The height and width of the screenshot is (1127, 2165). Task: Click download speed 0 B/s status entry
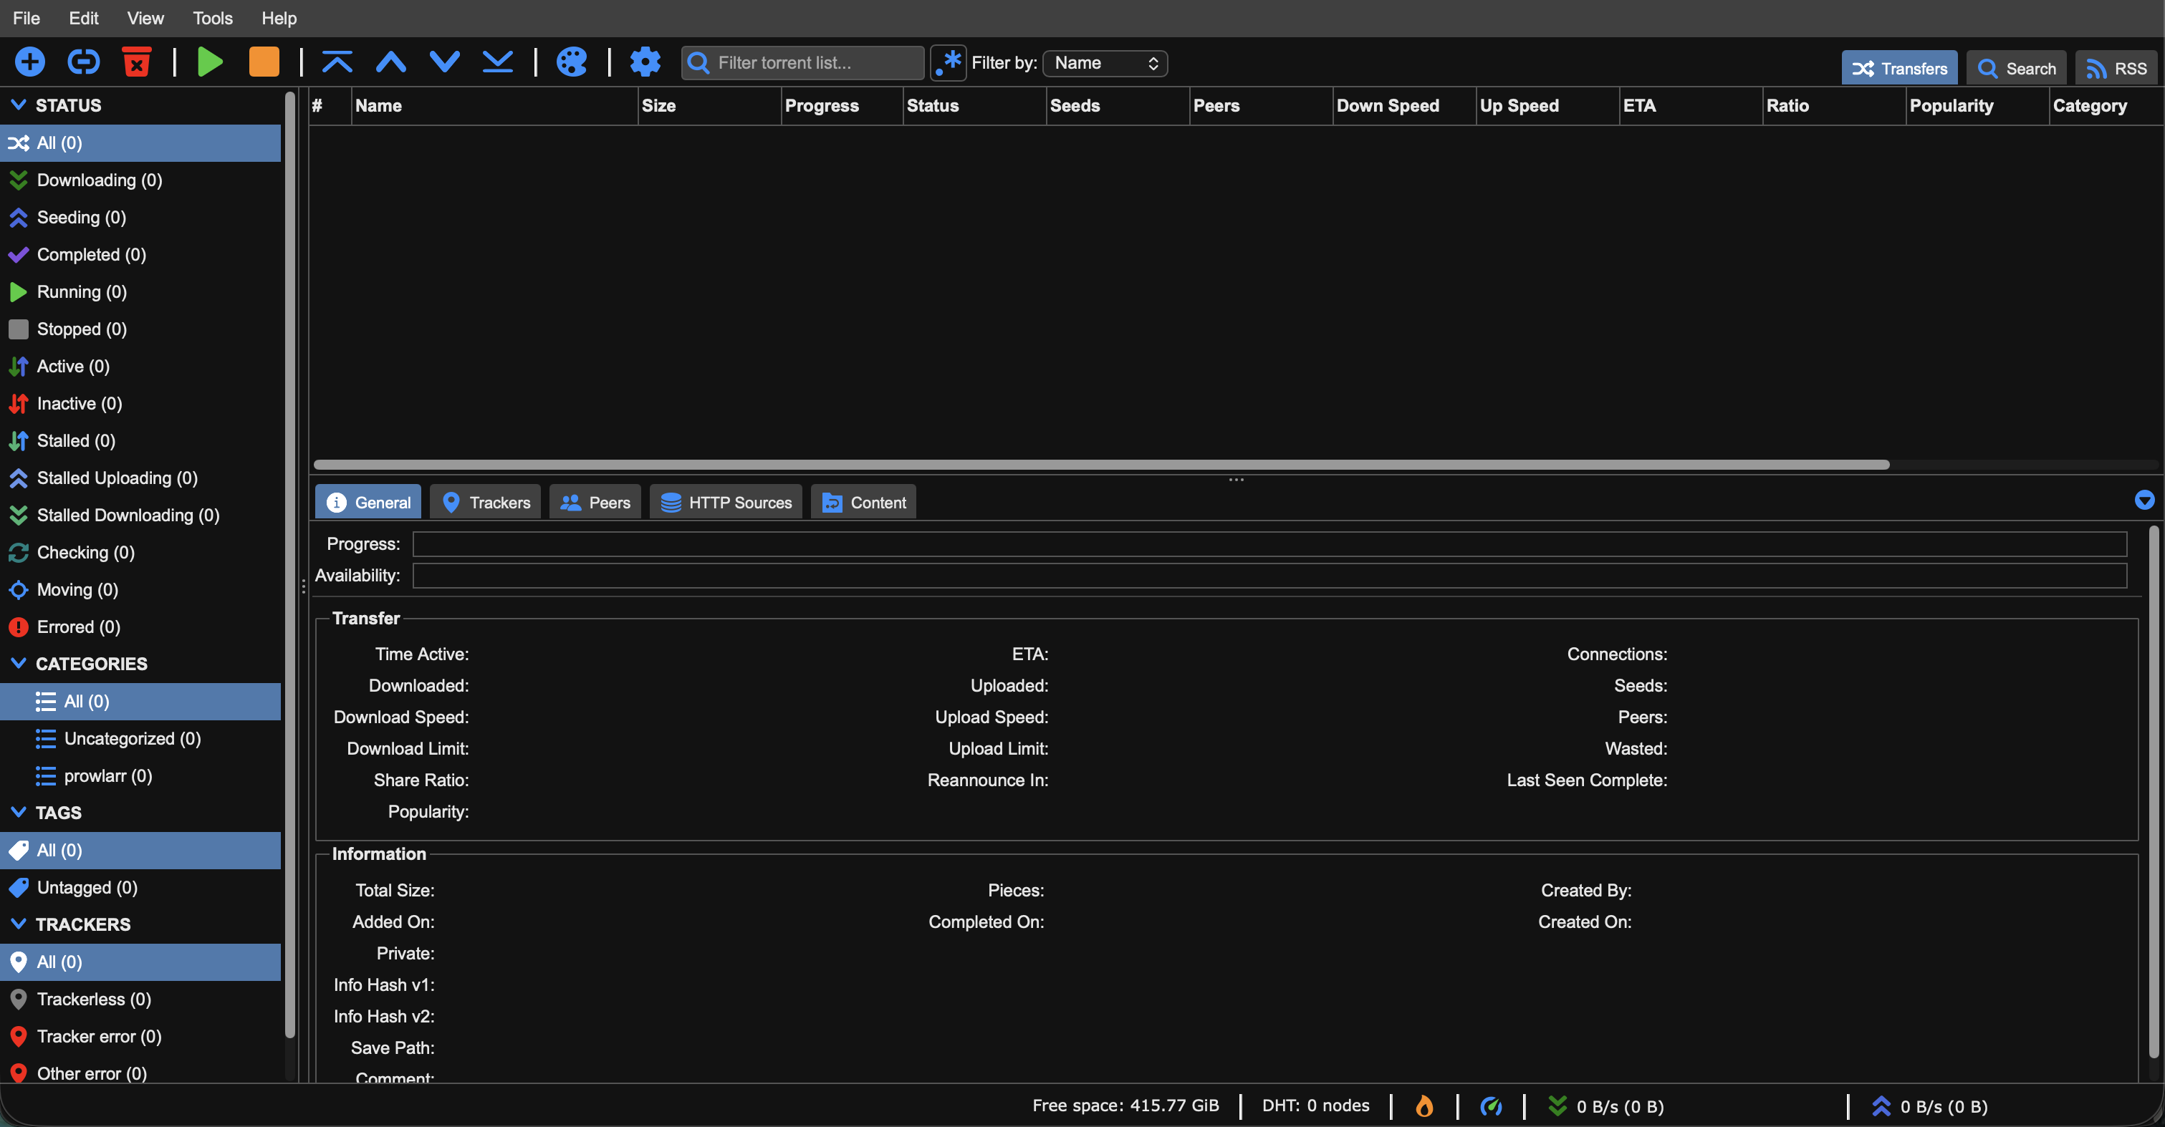(x=1605, y=1107)
